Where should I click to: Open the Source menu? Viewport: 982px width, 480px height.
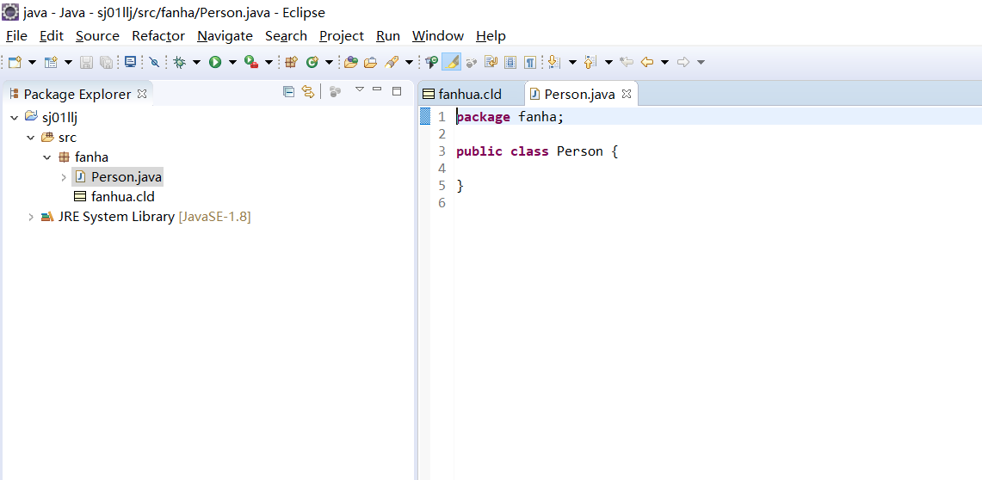click(97, 35)
